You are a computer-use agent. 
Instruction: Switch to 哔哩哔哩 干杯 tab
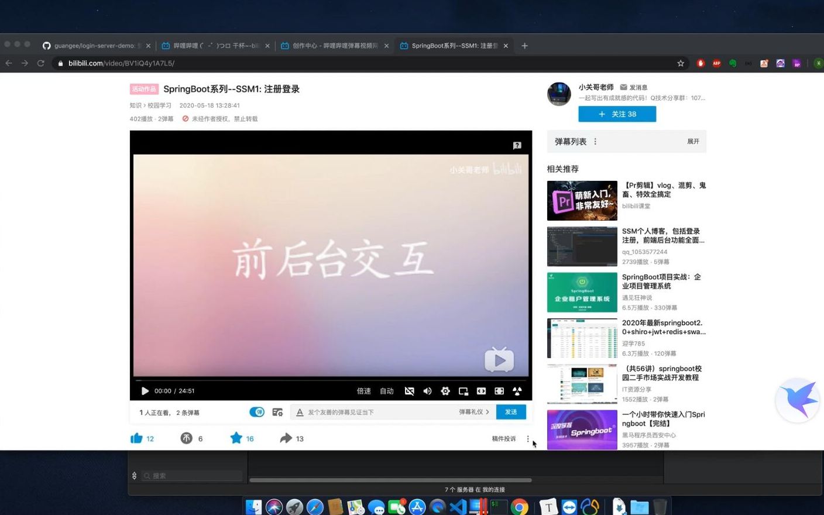214,46
